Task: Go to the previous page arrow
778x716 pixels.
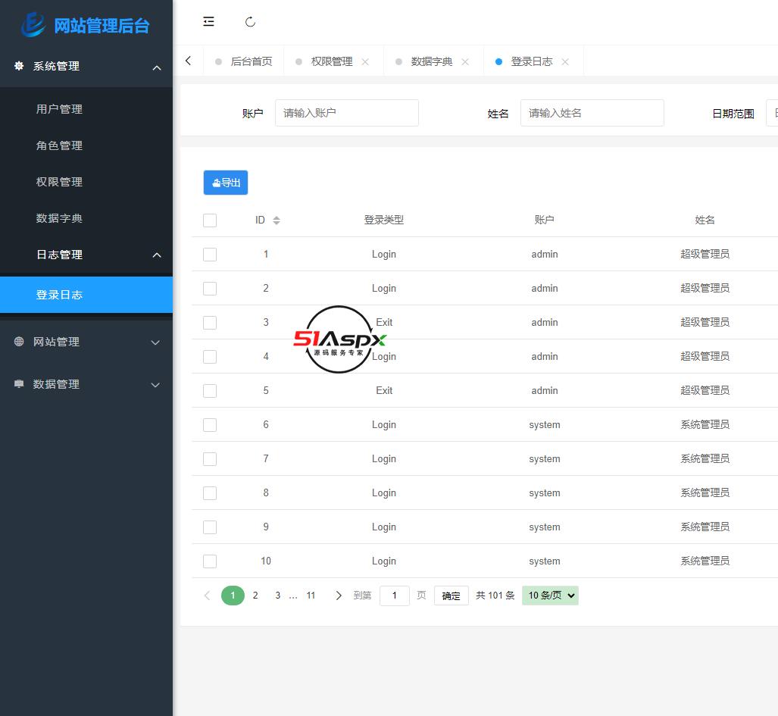Action: point(208,595)
